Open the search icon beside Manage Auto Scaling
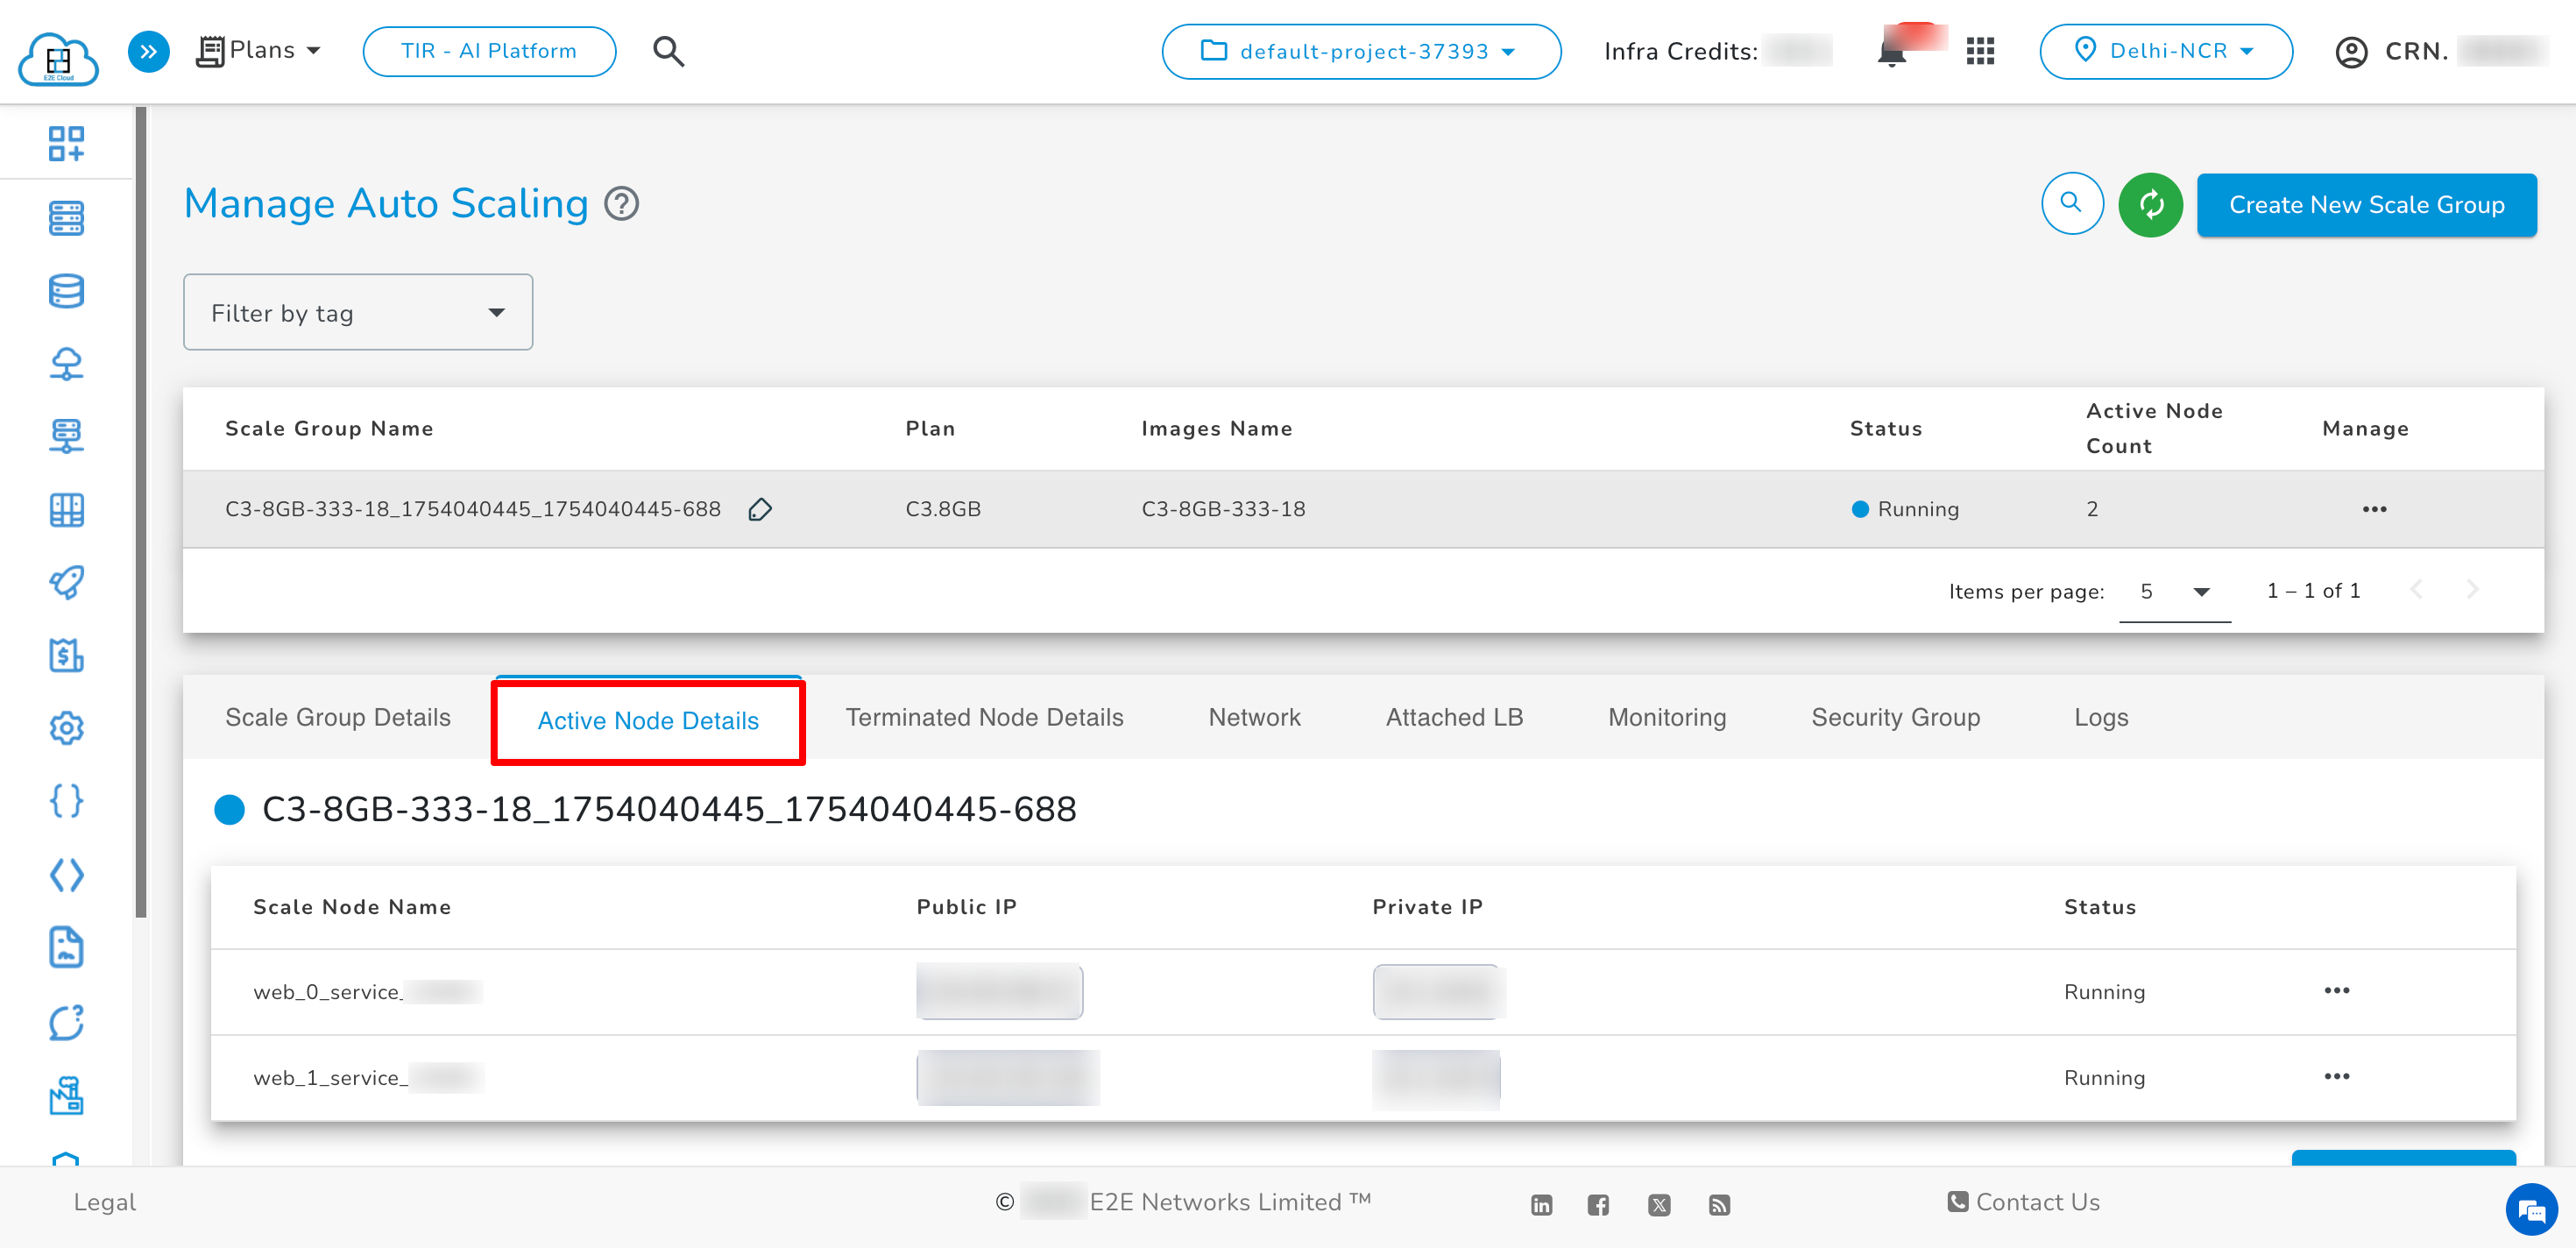 point(2072,204)
